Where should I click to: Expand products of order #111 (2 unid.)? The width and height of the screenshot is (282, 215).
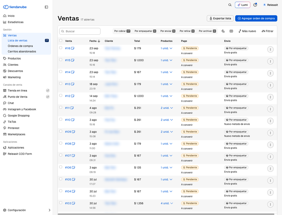tap(167, 108)
